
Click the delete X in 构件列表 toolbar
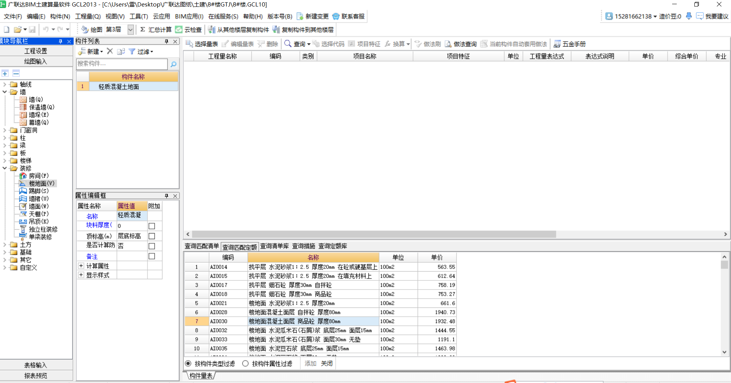(x=110, y=51)
